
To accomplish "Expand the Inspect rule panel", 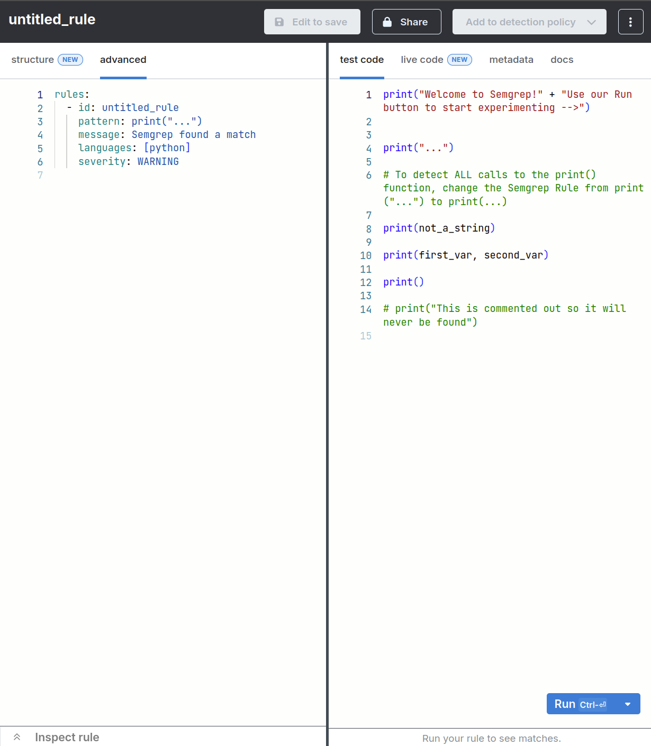I will click(x=67, y=737).
